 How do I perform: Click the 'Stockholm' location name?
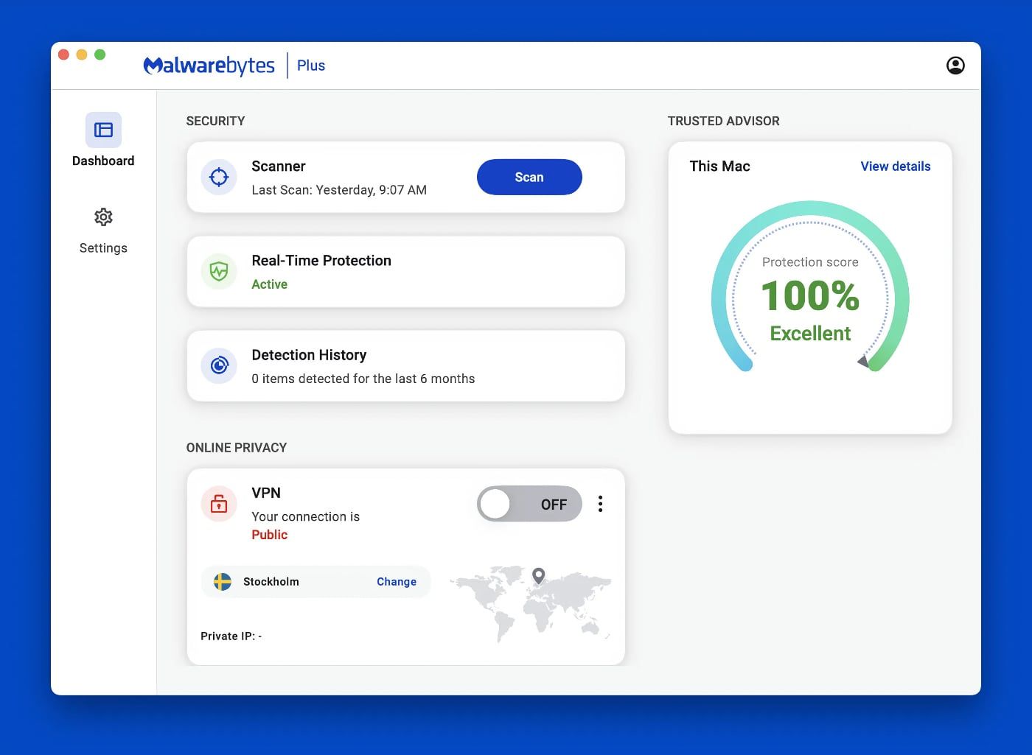[x=271, y=582]
